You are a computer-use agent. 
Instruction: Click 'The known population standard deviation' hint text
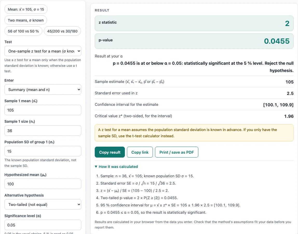click(x=40, y=163)
